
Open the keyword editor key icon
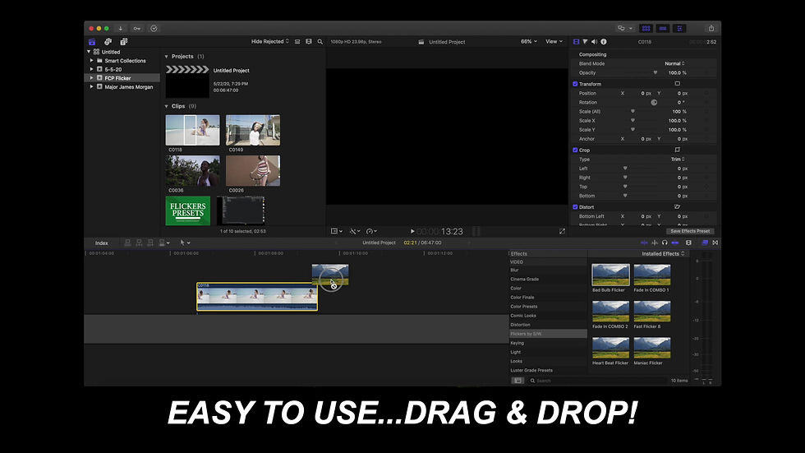(x=137, y=28)
